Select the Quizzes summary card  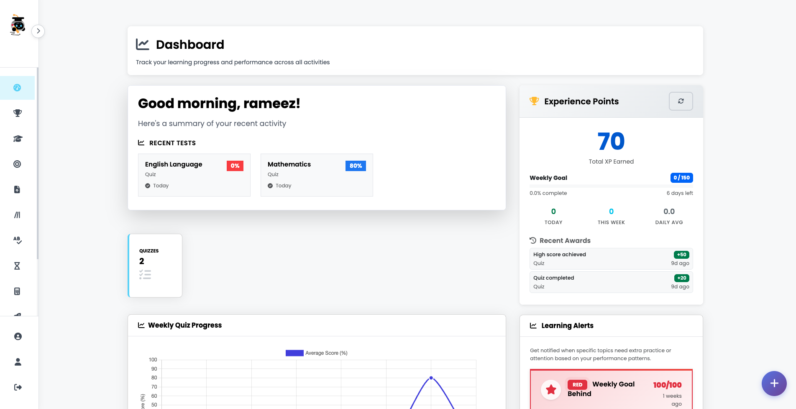point(155,265)
